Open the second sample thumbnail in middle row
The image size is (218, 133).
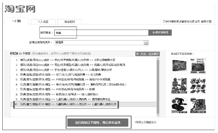tap(198, 86)
